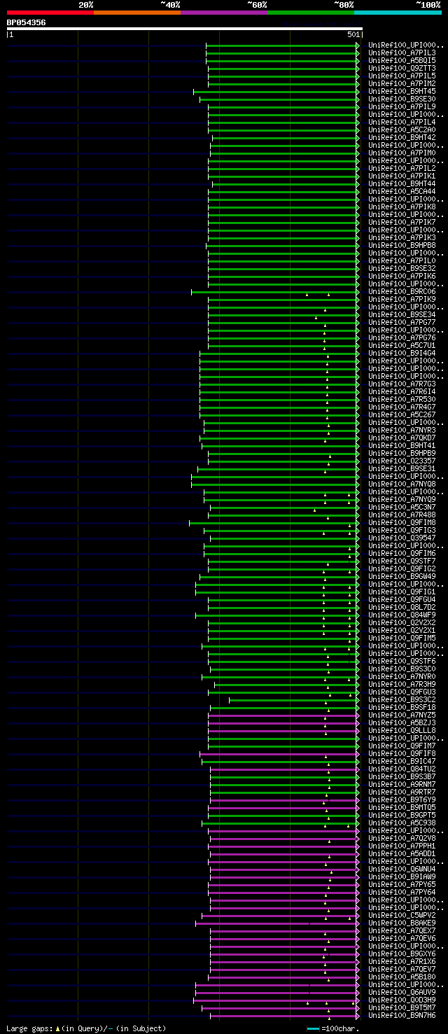Click the white query ruler bar
448x1034 pixels.
(x=184, y=29)
